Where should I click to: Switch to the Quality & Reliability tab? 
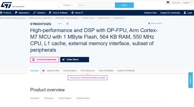pos(126,71)
